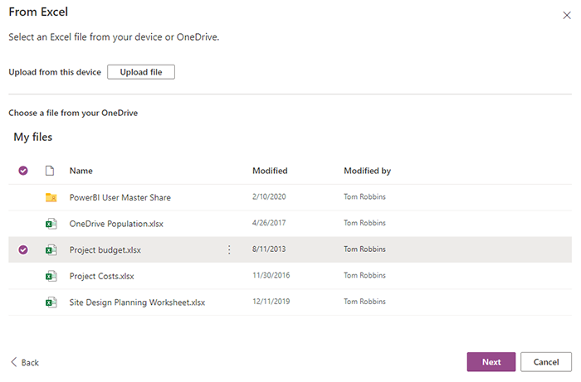Viewport: 581px width, 382px height.
Task: Toggle the select-all files checkmark in header
Action: pyautogui.click(x=23, y=171)
